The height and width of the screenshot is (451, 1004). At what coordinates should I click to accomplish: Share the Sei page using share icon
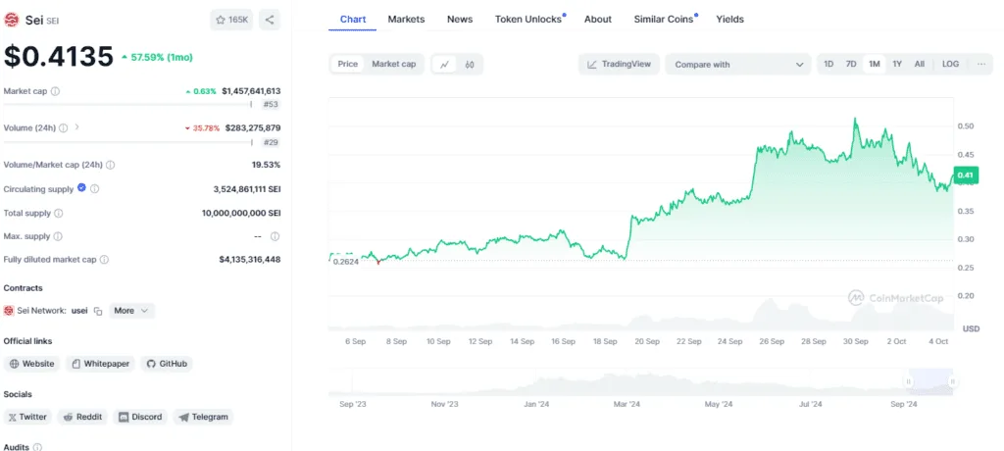coord(270,20)
